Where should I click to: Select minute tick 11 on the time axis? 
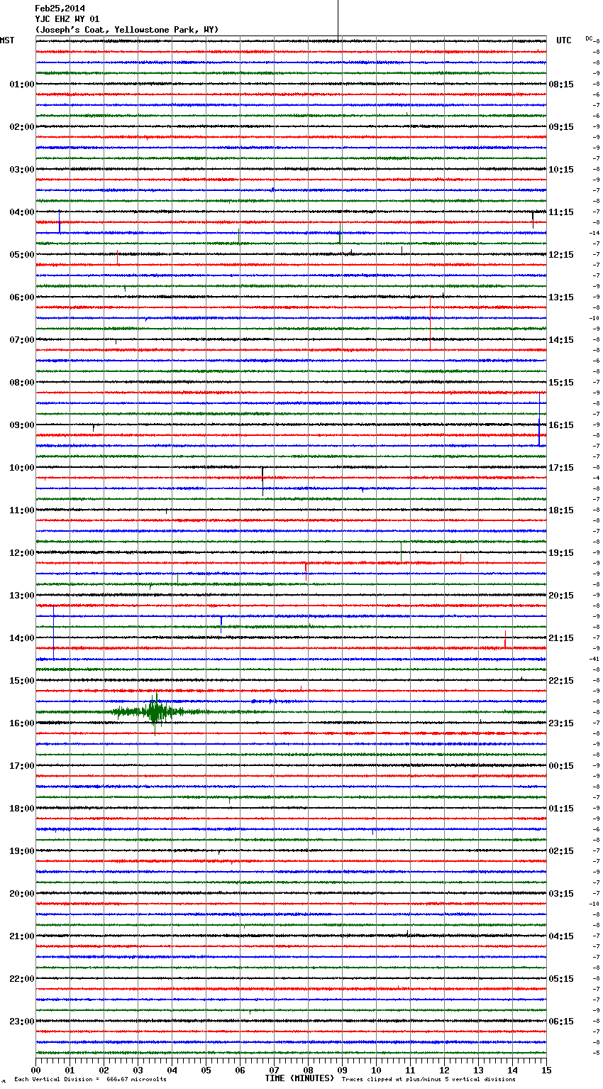pyautogui.click(x=411, y=1070)
